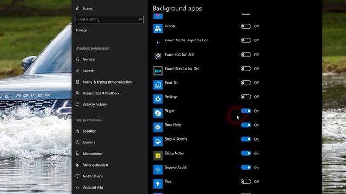Go to Diagnostics & feedback
This screenshot has width=346, height=194.
101,93
